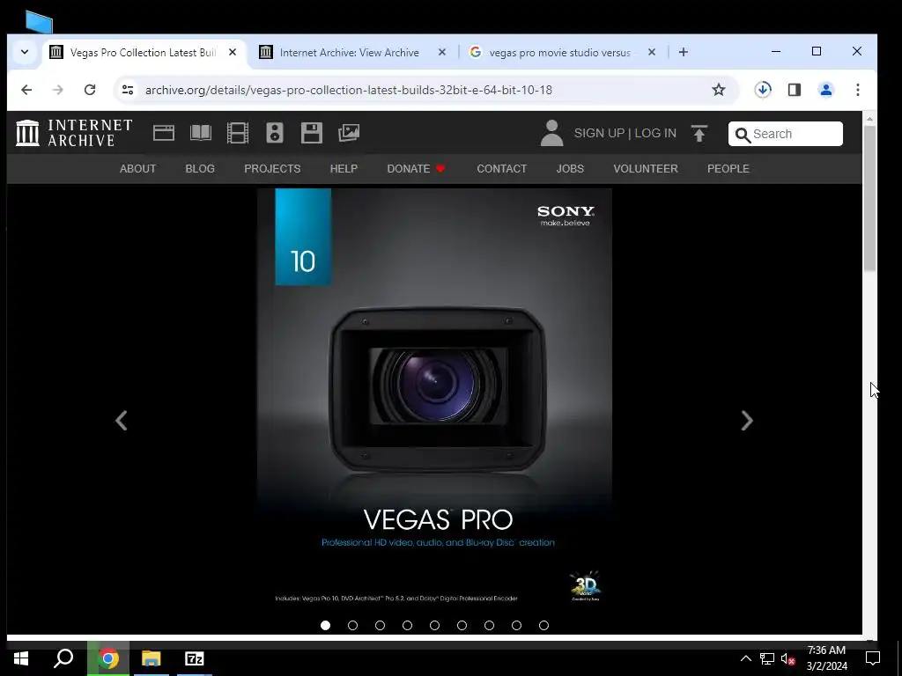Click the user avatar icon
The image size is (902, 676).
[x=551, y=133]
